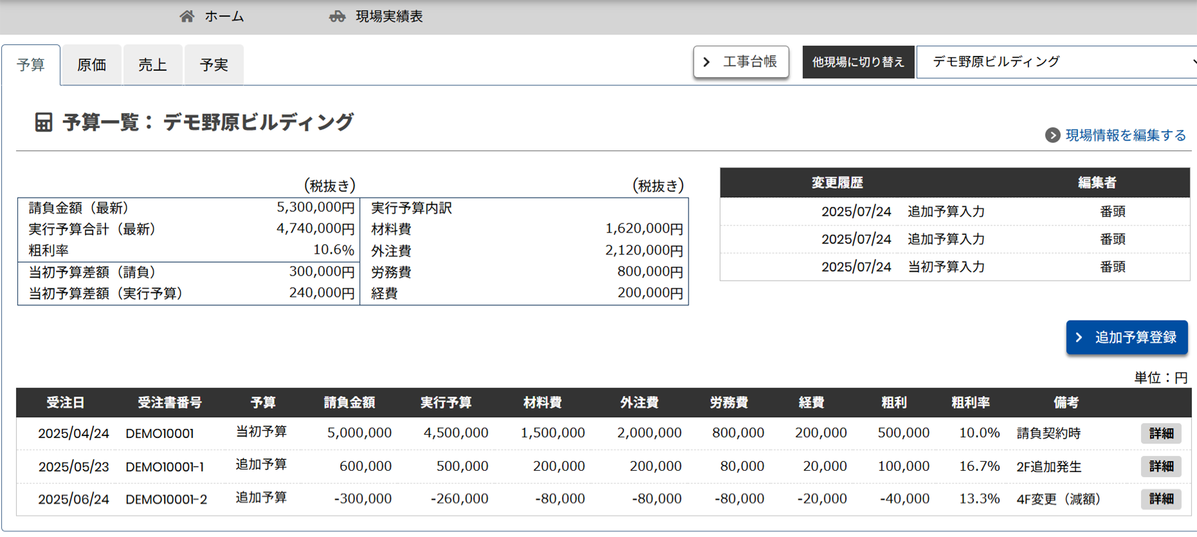Click the circled arrow icon beside 現場情報を編集する

coord(1052,136)
